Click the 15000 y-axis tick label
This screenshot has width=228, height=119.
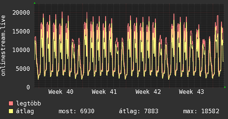(22, 31)
